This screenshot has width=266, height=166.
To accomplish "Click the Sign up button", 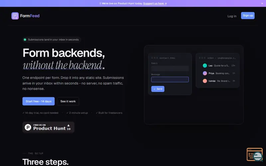I will (248, 16).
